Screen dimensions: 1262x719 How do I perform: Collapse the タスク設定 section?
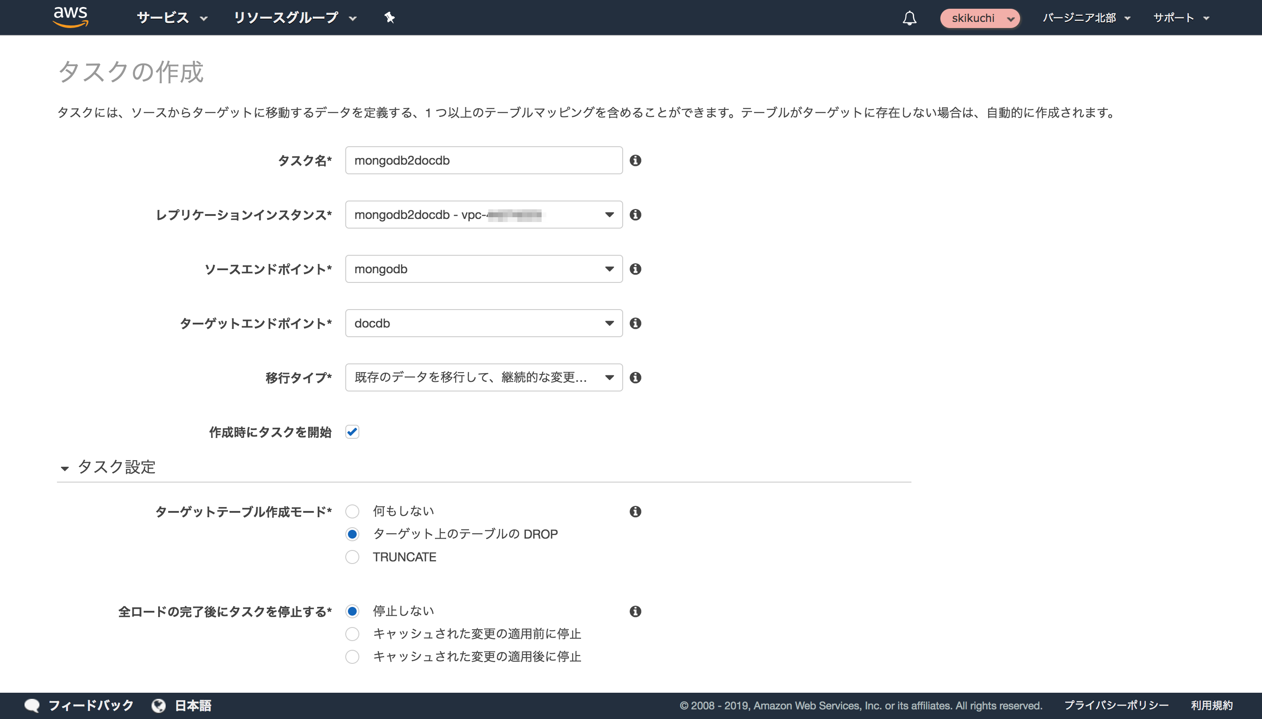point(65,468)
